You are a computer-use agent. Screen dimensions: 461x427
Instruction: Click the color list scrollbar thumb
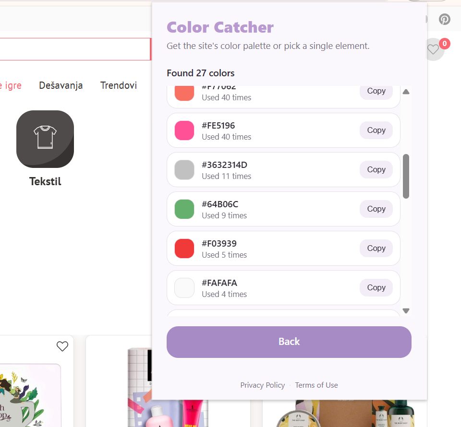406,176
